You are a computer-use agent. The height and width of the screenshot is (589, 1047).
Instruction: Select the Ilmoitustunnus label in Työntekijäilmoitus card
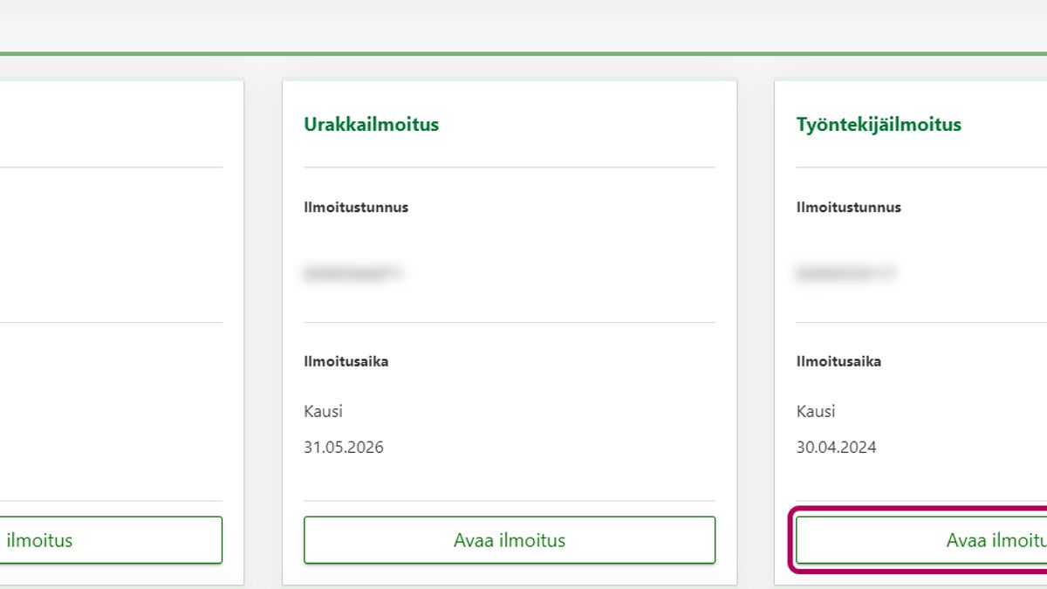[x=848, y=208]
